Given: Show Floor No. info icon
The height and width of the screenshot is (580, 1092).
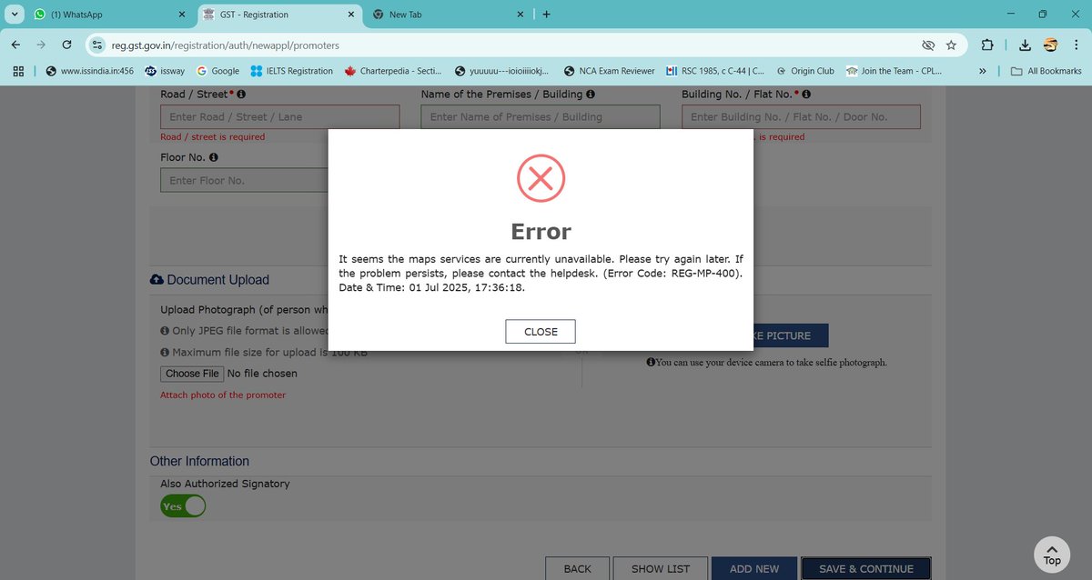Looking at the screenshot, I should click(213, 157).
